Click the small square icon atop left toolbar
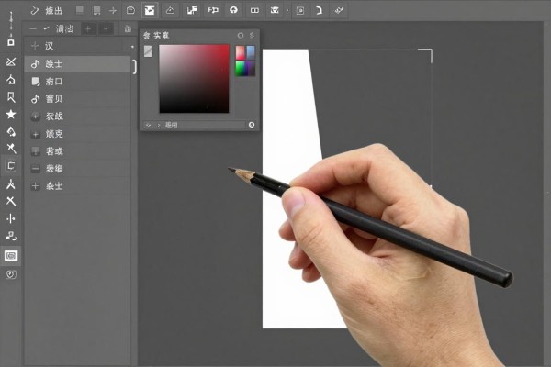Viewport: 551px width, 367px height. click(x=11, y=42)
